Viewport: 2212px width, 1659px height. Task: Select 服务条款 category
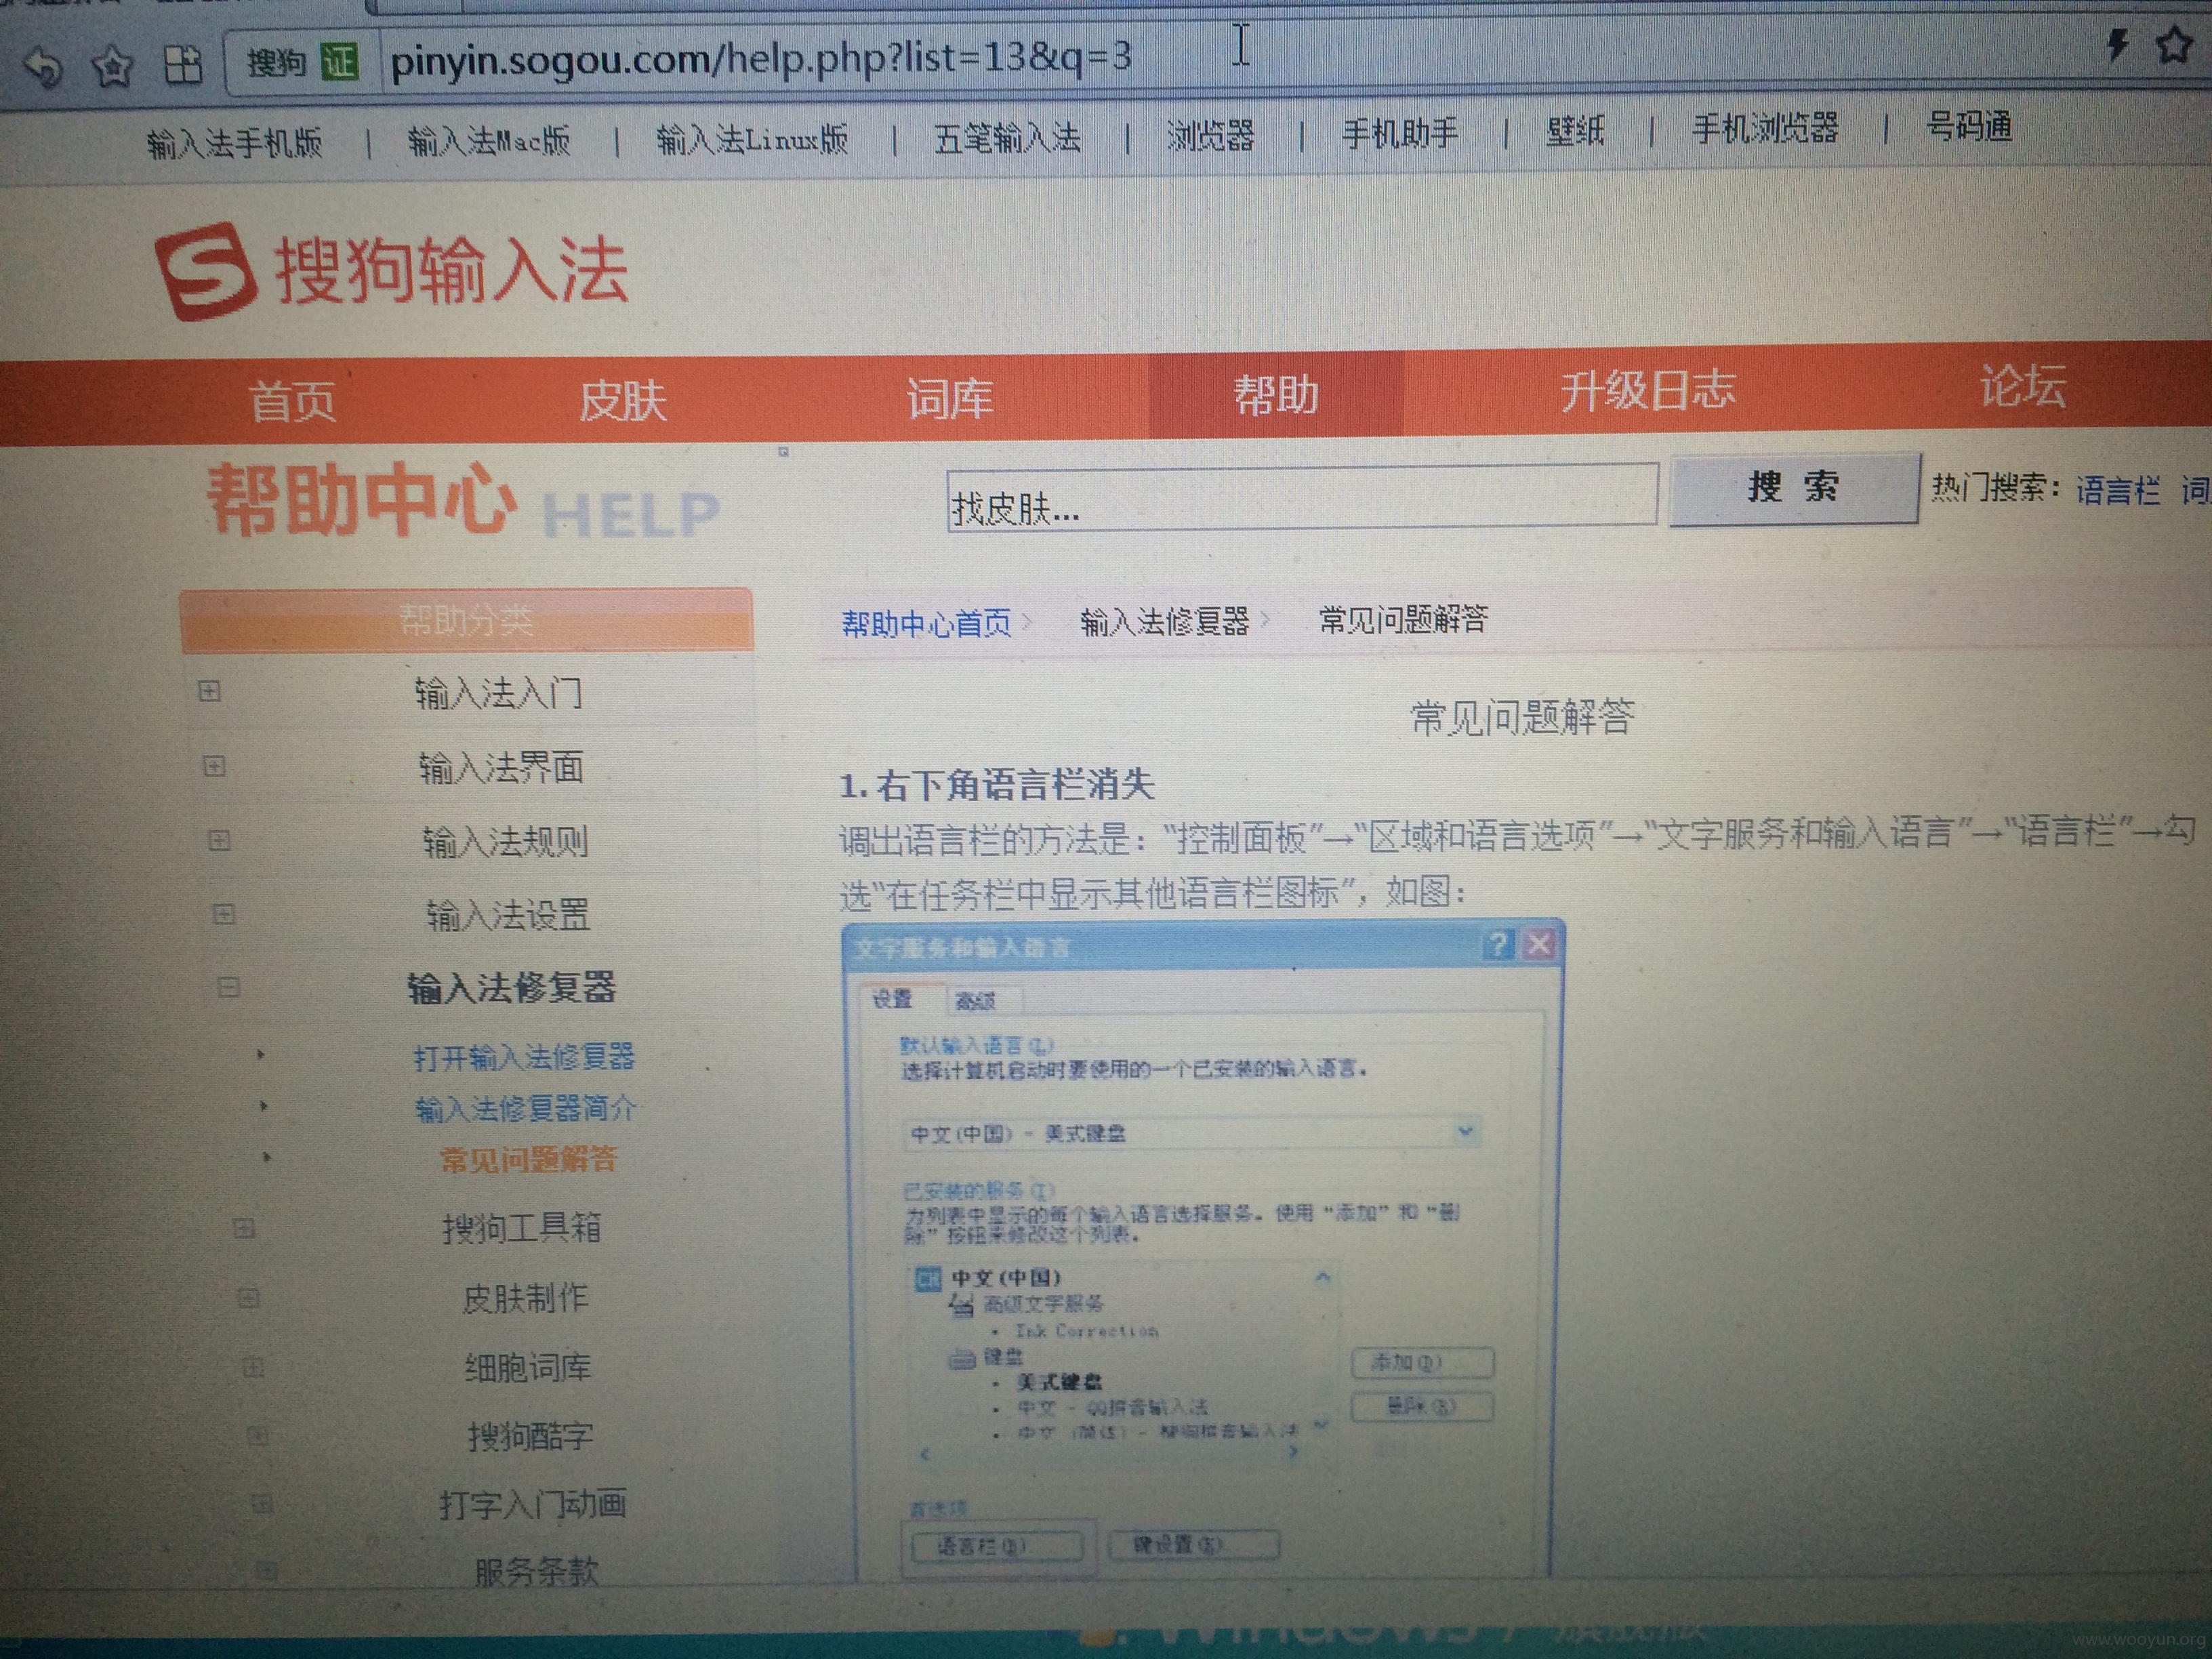(x=536, y=1572)
